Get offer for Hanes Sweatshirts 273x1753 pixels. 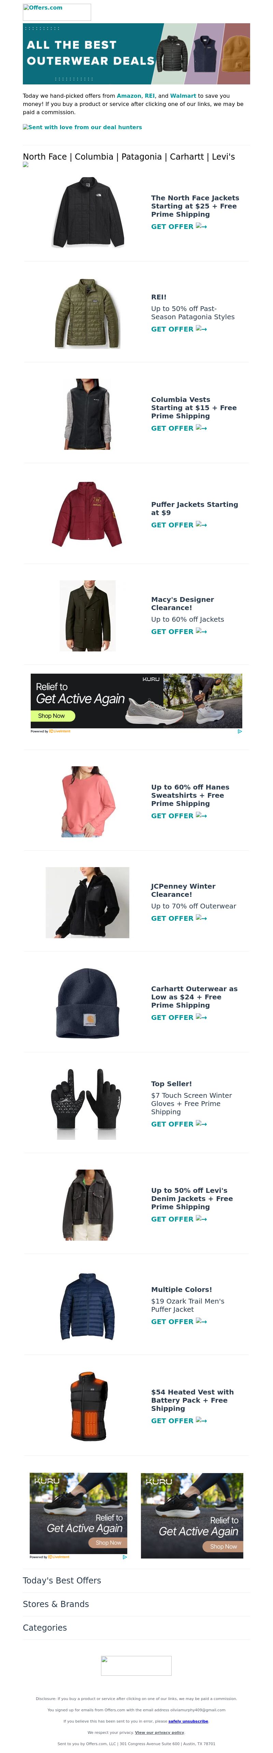[178, 815]
